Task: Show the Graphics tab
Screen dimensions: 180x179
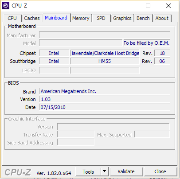Action: click(x=122, y=18)
